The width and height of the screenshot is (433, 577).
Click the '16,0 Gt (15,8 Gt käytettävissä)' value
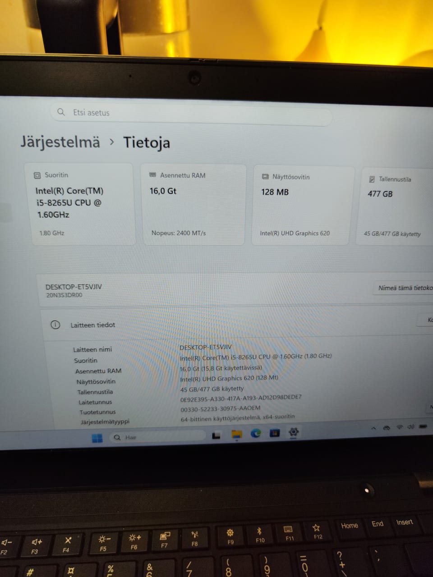221,368
